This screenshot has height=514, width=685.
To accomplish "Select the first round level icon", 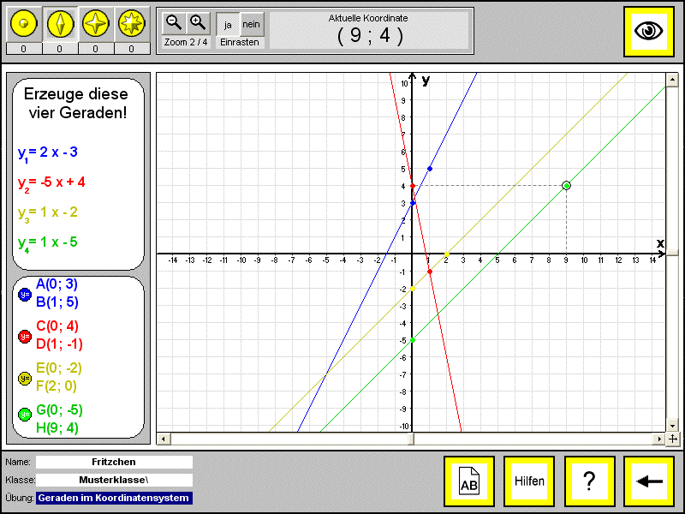I will tap(24, 25).
